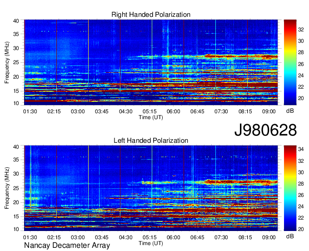Click the 05:15 time tick of Left Handed plot
Image resolution: width=309 pixels, height=251 pixels.
[150, 237]
